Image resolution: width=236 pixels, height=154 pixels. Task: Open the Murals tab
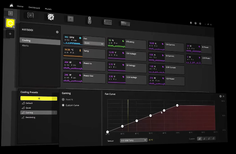click(x=48, y=8)
